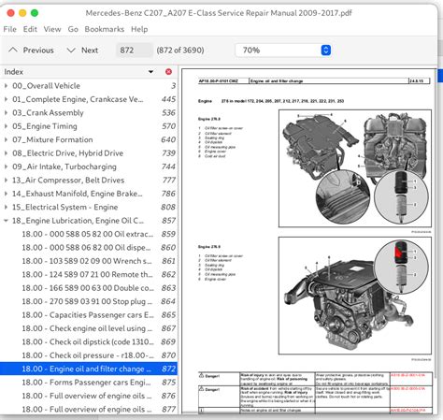443x420 pixels.
Task: Open the Index sidebar mode dropdown arrow
Action: click(150, 72)
